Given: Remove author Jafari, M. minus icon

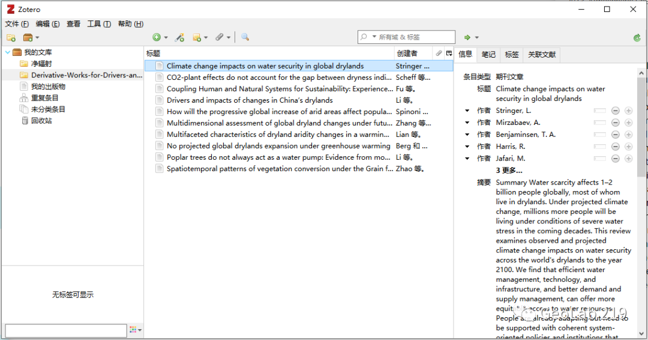Looking at the screenshot, I should [616, 159].
